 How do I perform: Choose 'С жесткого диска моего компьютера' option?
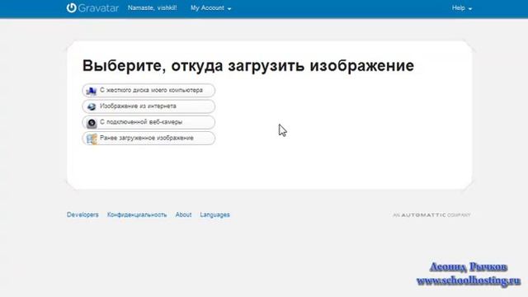coord(148,90)
